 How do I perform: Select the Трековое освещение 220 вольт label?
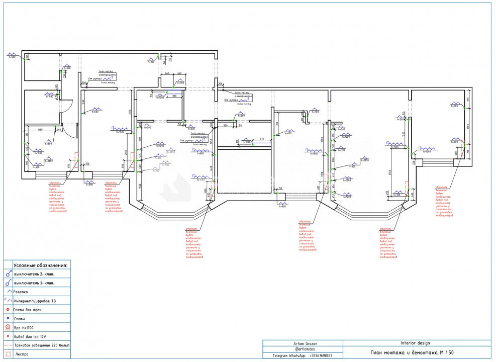tap(42, 346)
